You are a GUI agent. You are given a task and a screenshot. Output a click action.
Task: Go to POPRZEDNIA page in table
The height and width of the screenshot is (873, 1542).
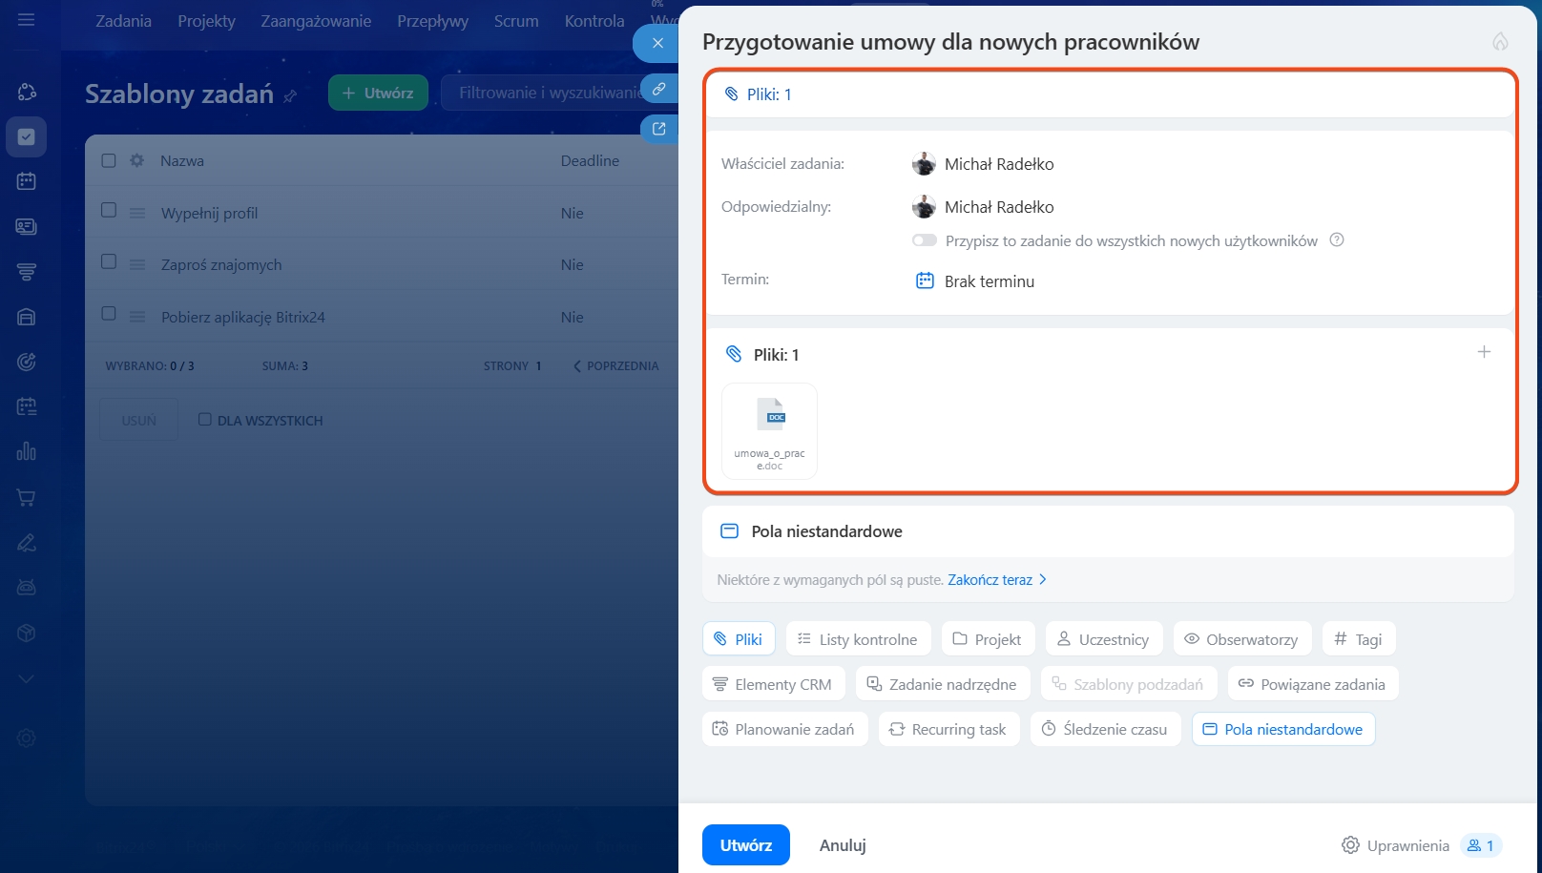616,365
